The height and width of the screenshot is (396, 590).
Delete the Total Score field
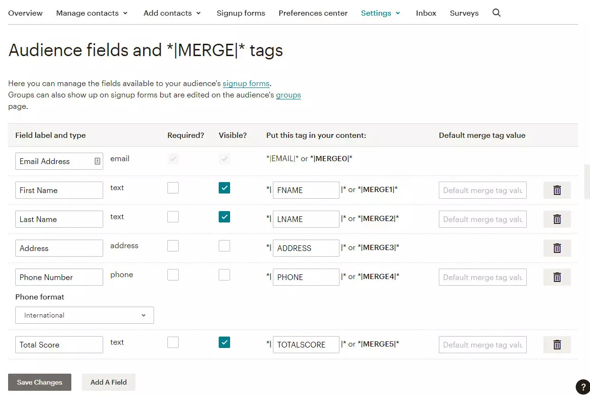click(x=557, y=345)
